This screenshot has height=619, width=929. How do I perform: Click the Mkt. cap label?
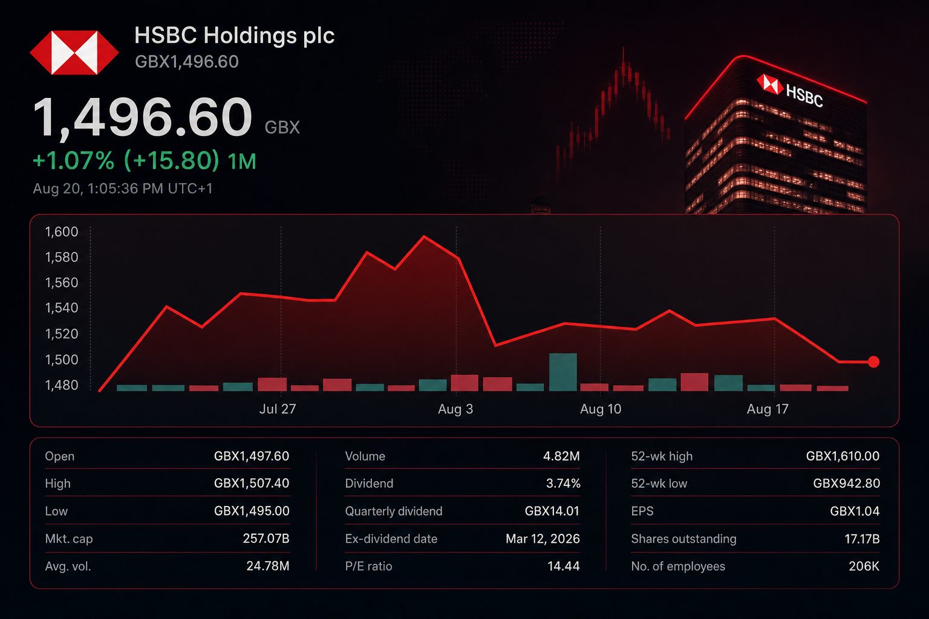click(x=69, y=539)
